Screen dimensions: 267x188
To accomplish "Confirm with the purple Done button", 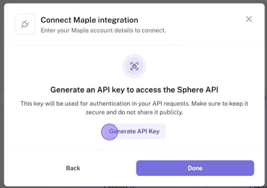I will coord(195,168).
